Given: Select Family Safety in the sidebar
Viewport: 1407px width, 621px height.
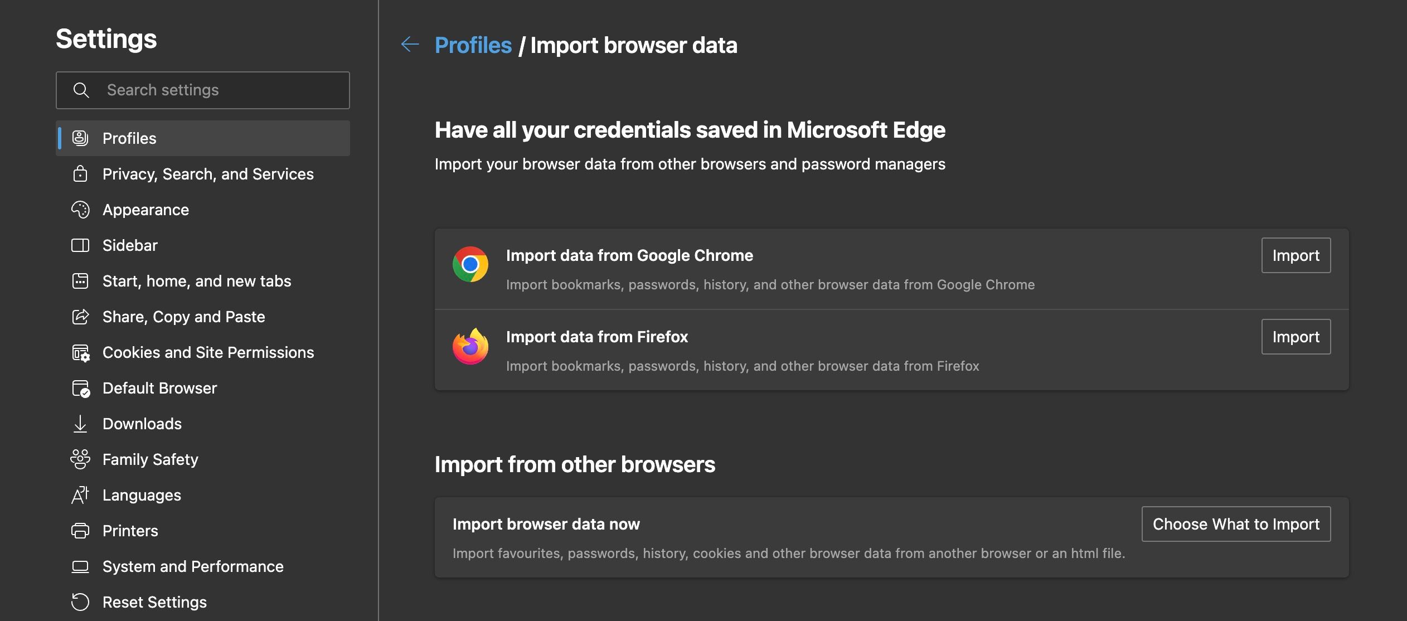Looking at the screenshot, I should [150, 459].
